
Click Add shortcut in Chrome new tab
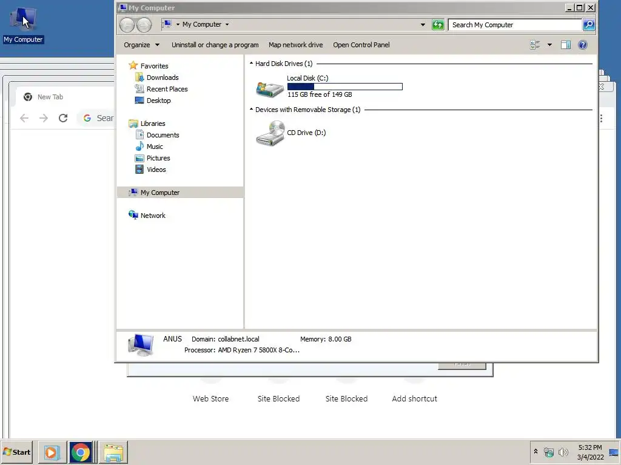(x=414, y=398)
